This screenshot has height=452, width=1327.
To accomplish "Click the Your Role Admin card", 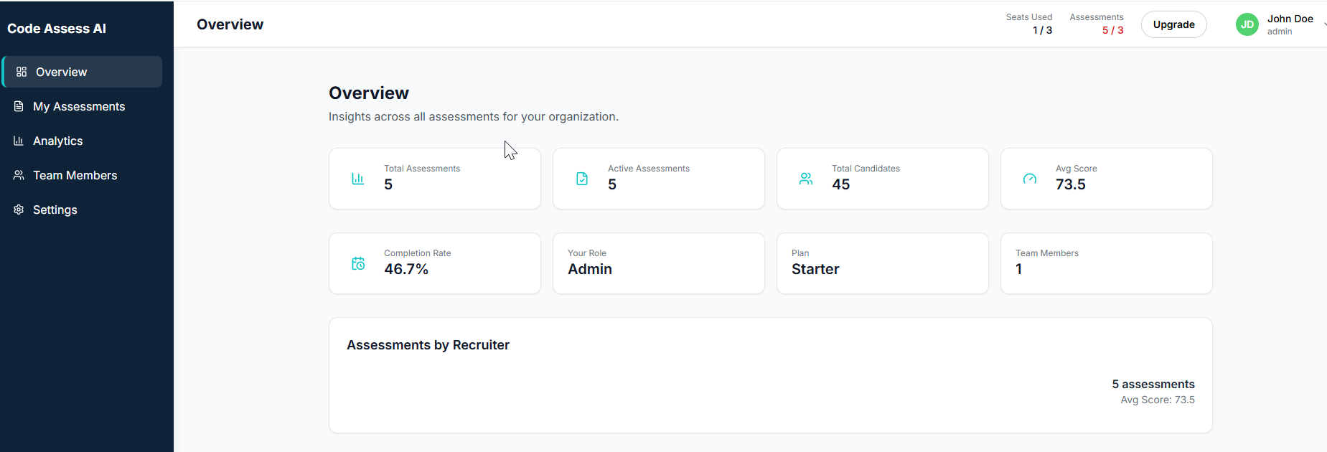I will coord(658,263).
